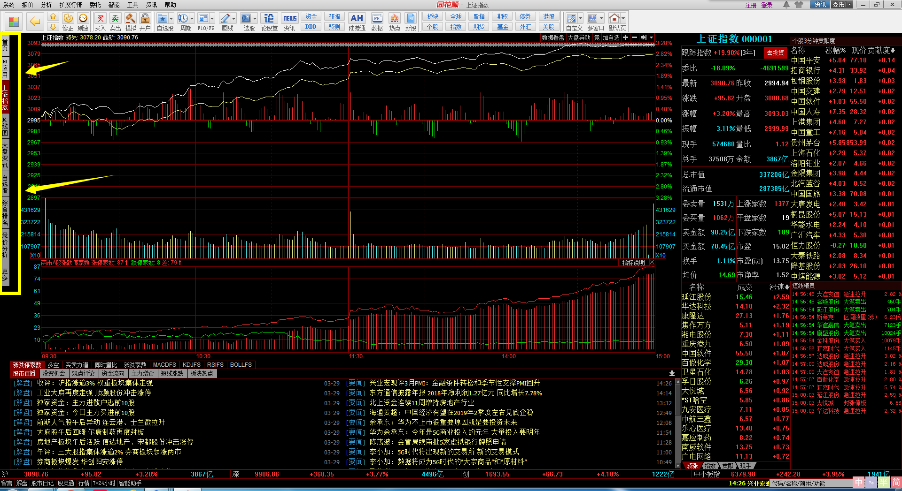Click the notification bell icon in title bar

[x=786, y=5]
